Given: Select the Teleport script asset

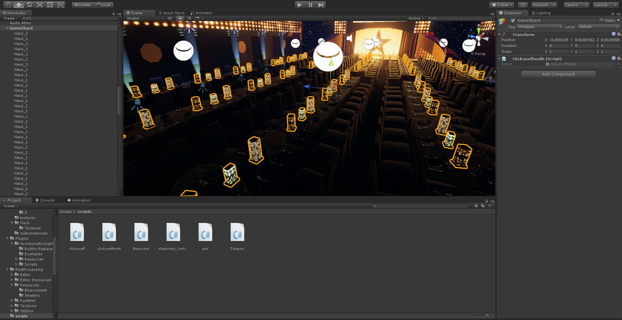Looking at the screenshot, I should [237, 237].
